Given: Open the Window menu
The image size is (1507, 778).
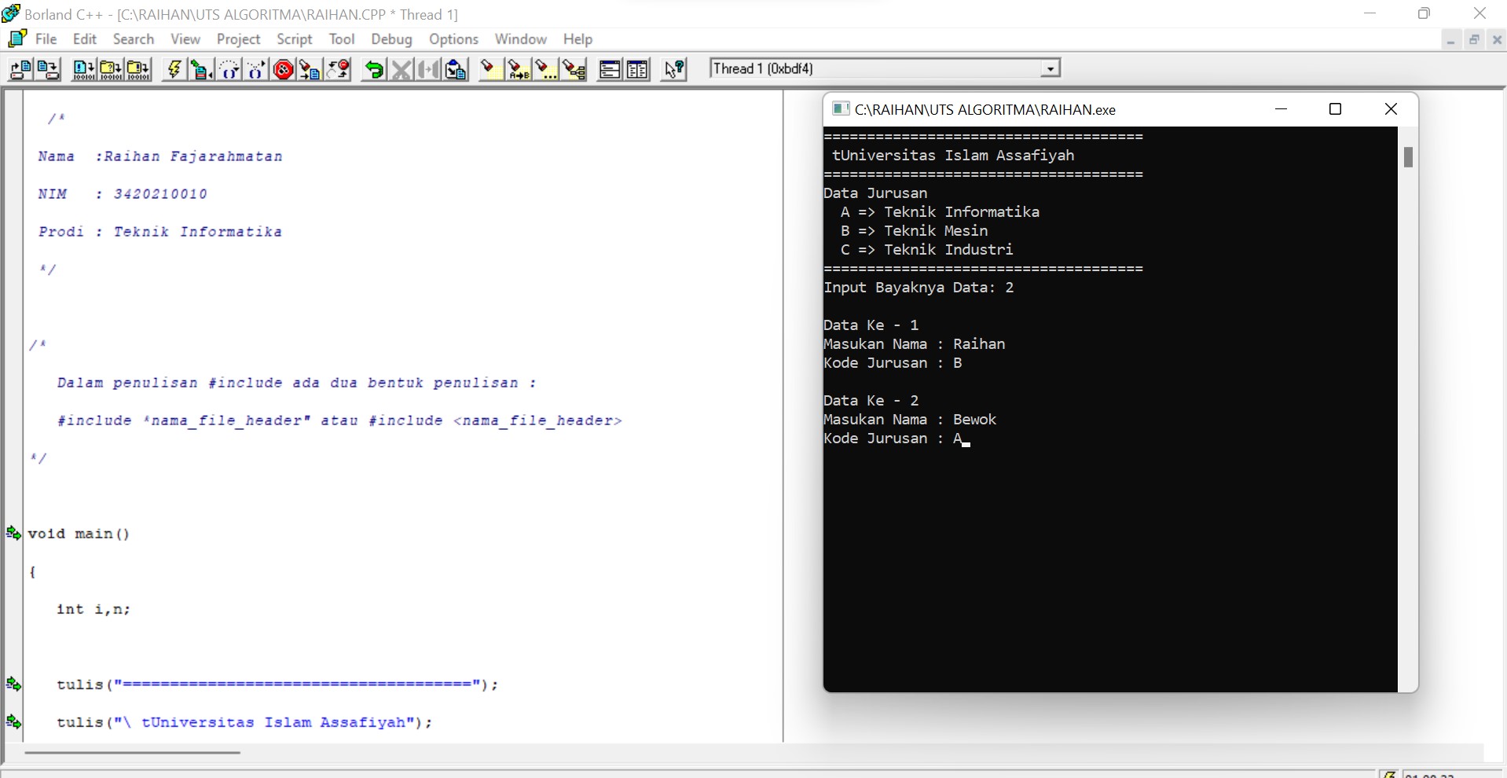Looking at the screenshot, I should (x=520, y=39).
